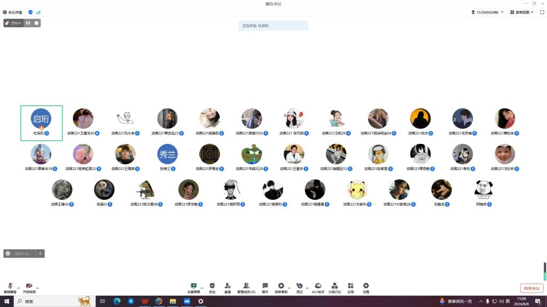Pause the recording in the 录制中 bar
The height and width of the screenshot is (307, 547).
[28, 23]
